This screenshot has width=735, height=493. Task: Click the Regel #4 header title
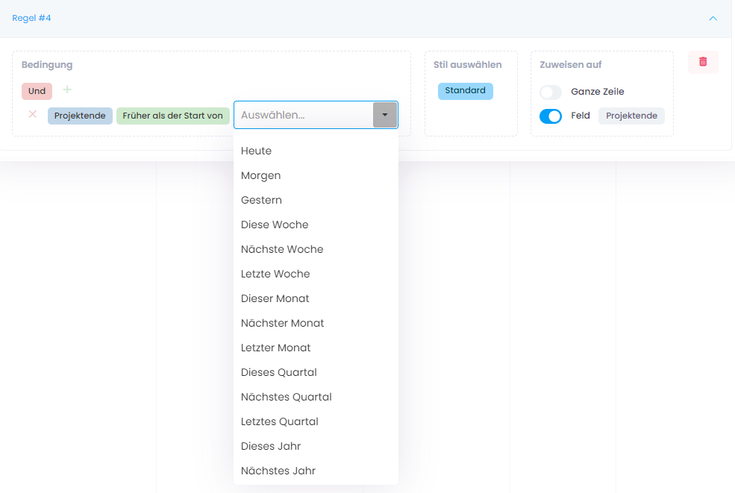tap(31, 18)
